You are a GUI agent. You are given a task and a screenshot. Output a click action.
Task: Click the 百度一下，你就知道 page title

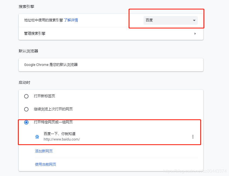click(x=59, y=134)
